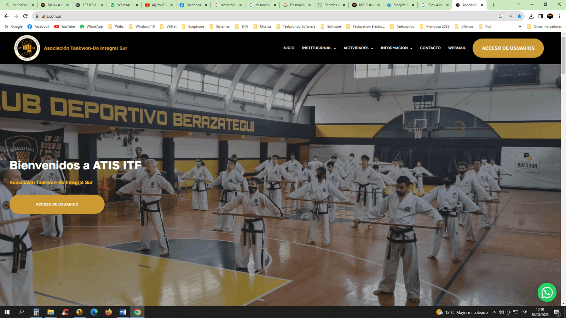566x318 pixels.
Task: Open the CONTACTO menu item
Action: click(430, 48)
